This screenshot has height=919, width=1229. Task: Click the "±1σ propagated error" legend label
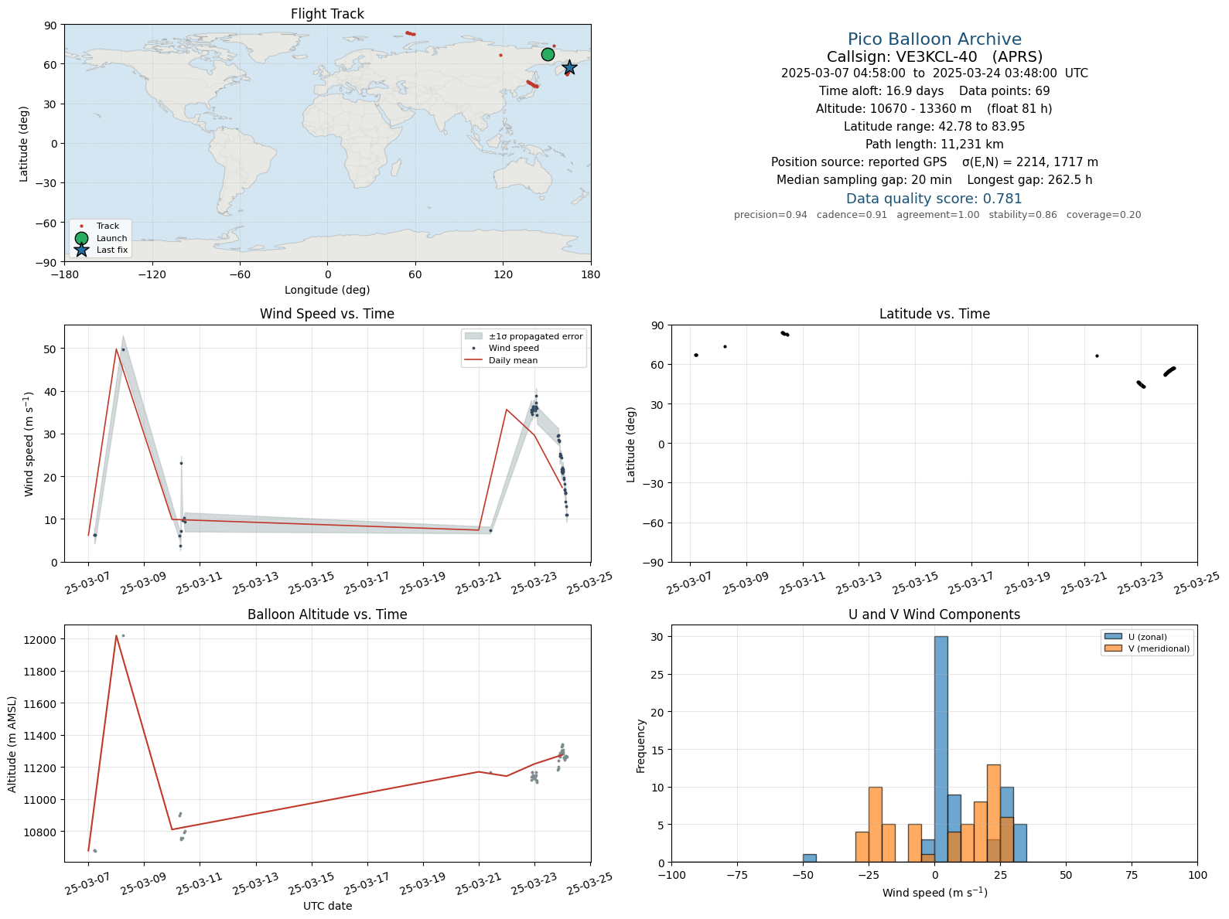536,336
